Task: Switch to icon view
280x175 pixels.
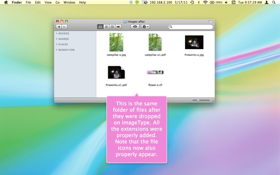Action: [x=100, y=27]
